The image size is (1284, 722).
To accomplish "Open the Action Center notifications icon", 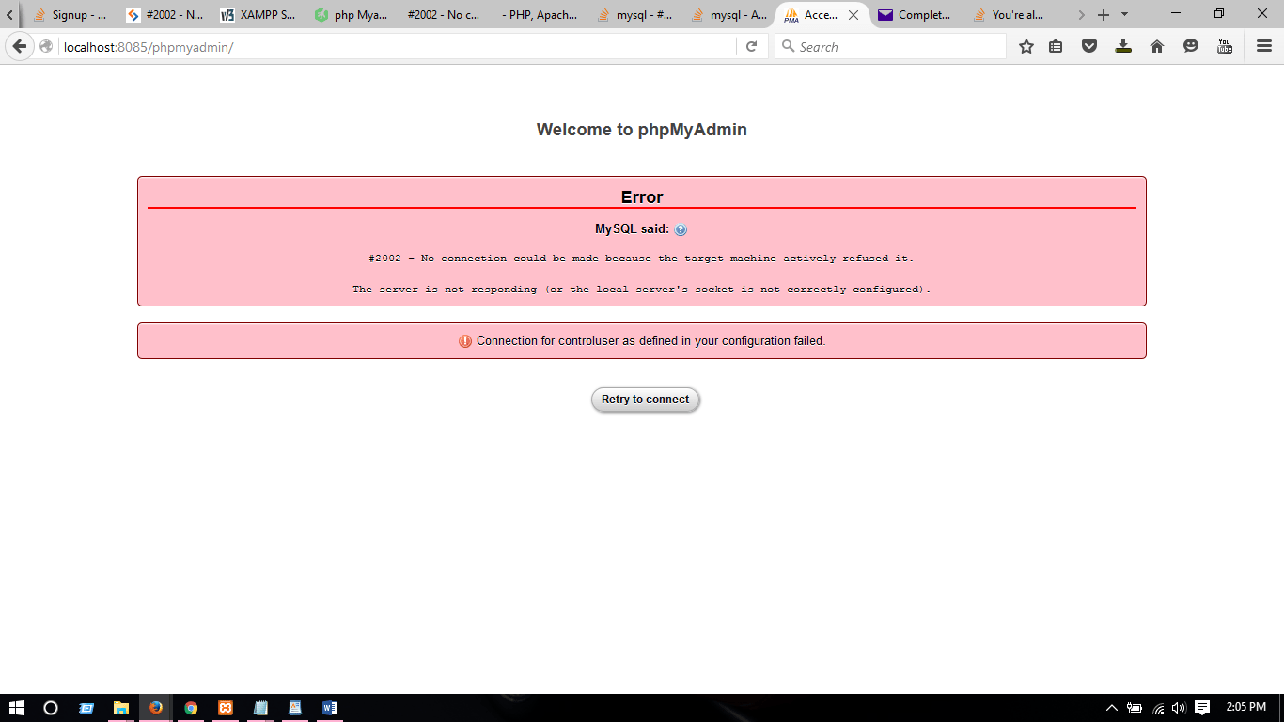I will point(1202,708).
